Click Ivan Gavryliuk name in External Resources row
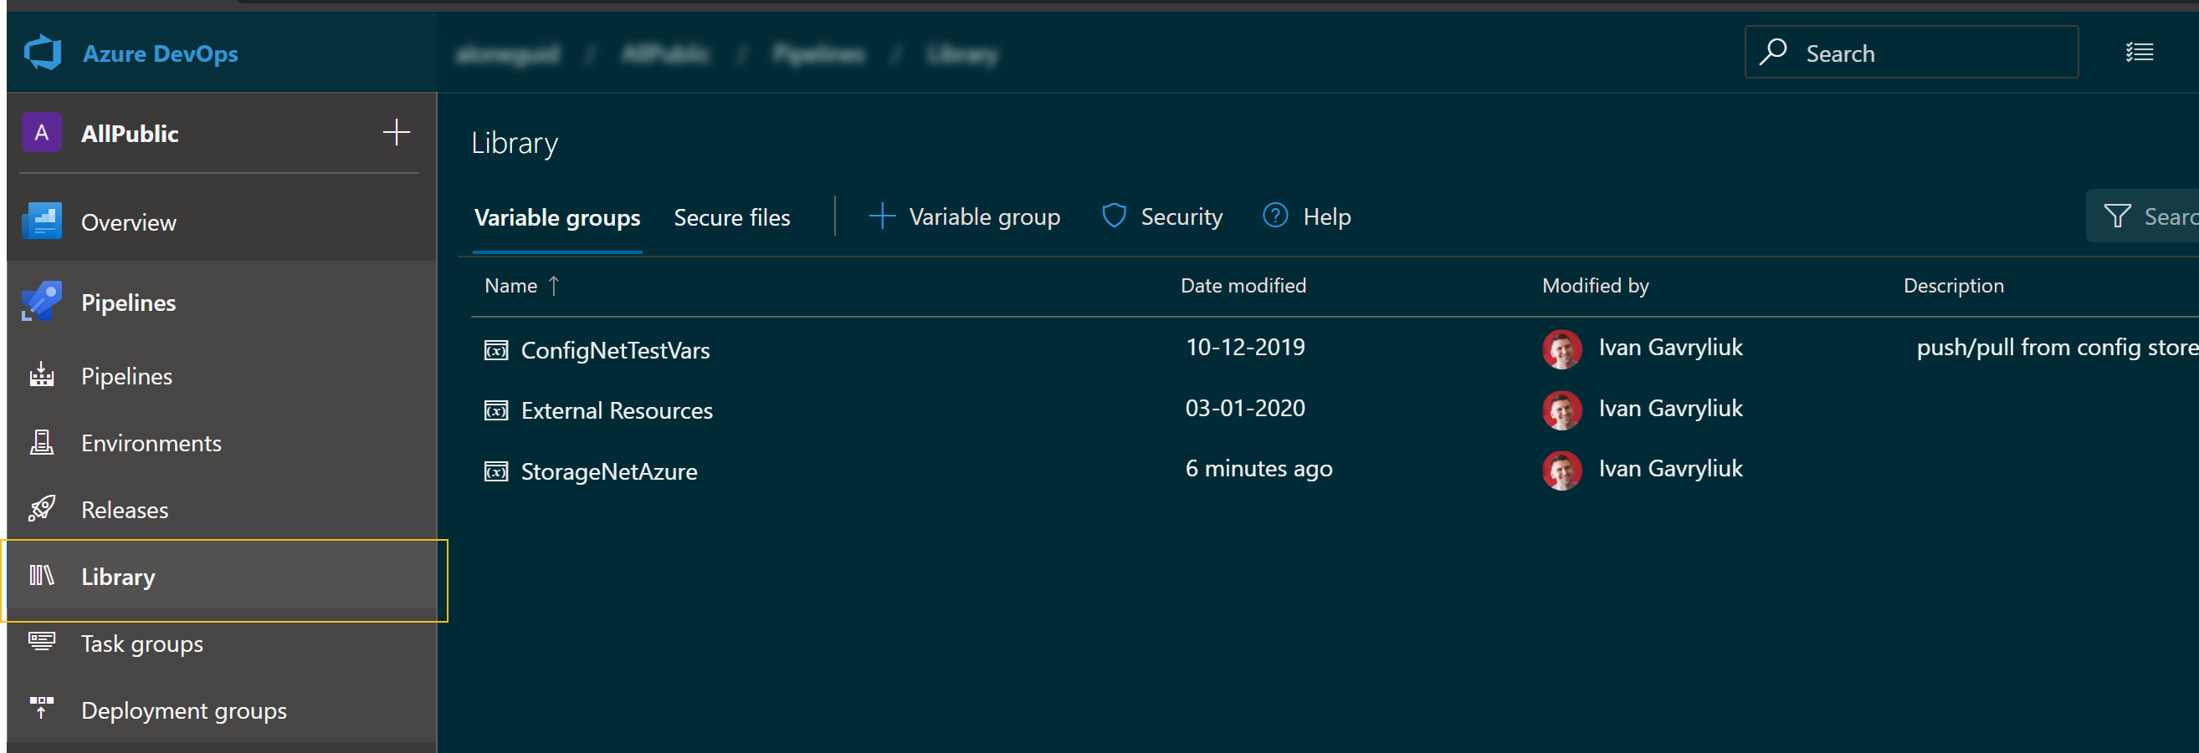The image size is (2199, 753). tap(1669, 408)
